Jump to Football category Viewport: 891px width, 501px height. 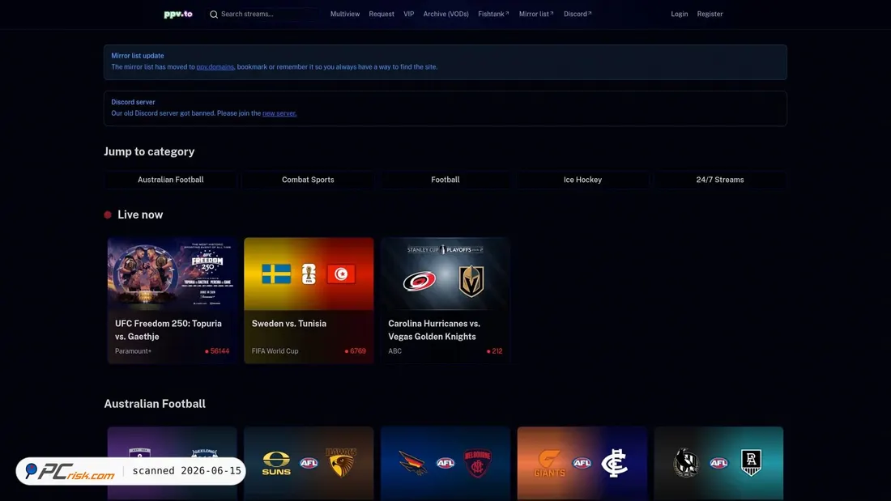[x=445, y=180]
